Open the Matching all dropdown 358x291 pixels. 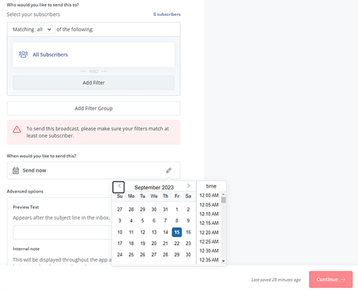tap(45, 29)
